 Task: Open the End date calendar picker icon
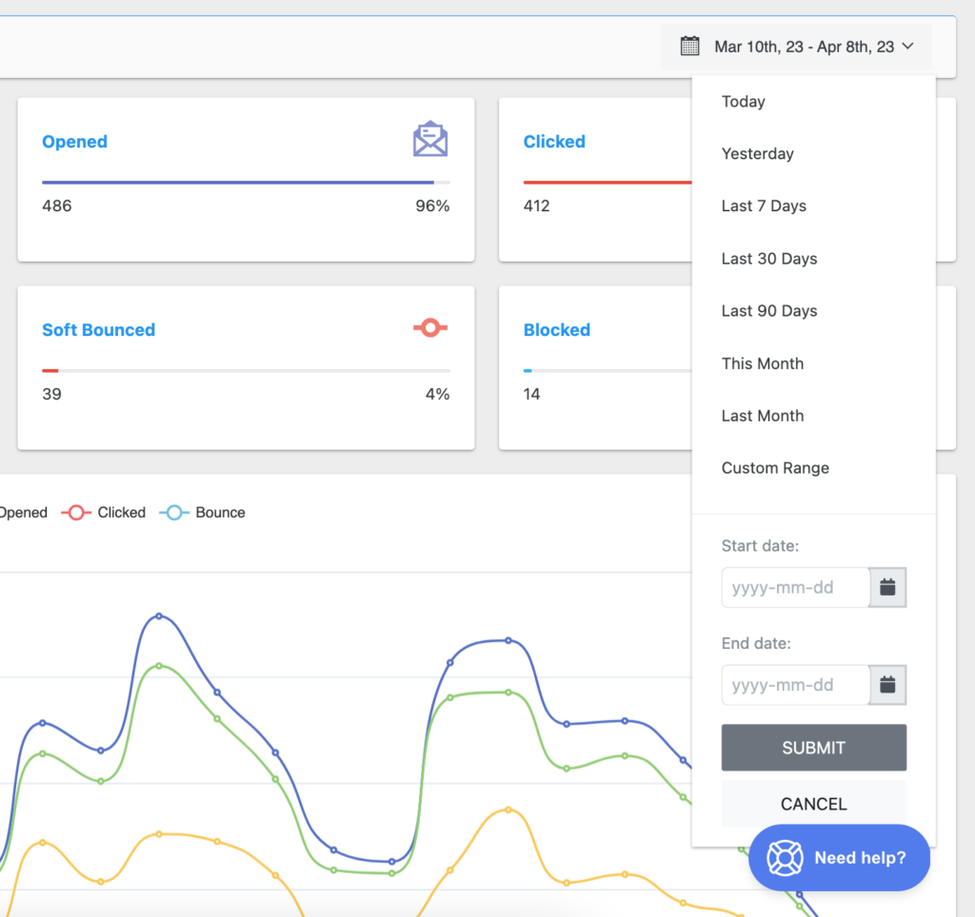(887, 685)
